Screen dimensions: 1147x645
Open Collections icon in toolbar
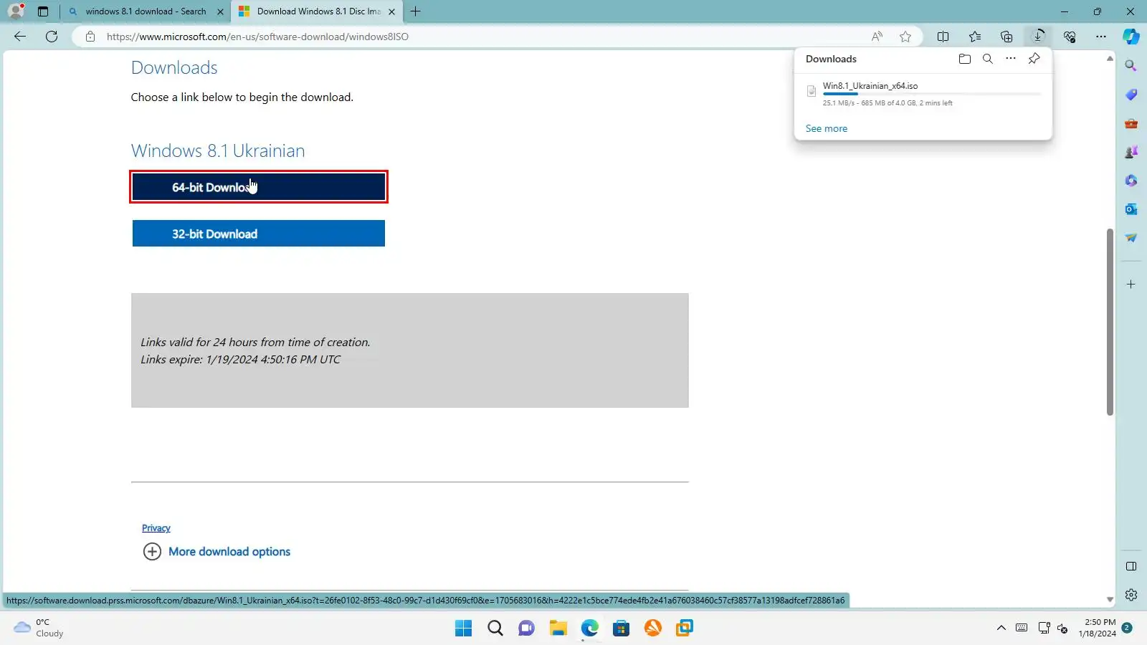coord(1006,37)
